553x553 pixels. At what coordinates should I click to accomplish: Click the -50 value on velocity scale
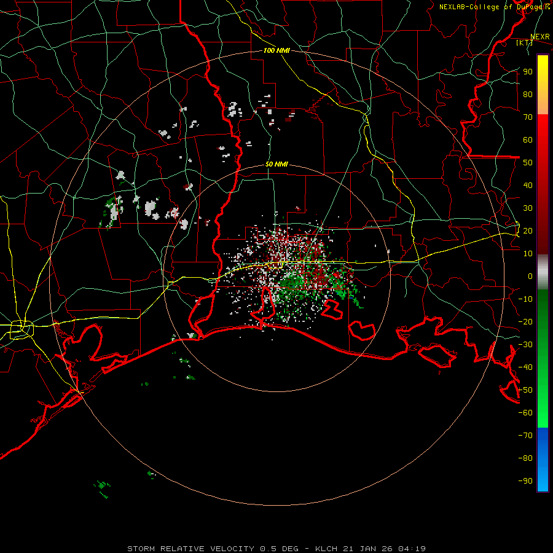click(525, 390)
